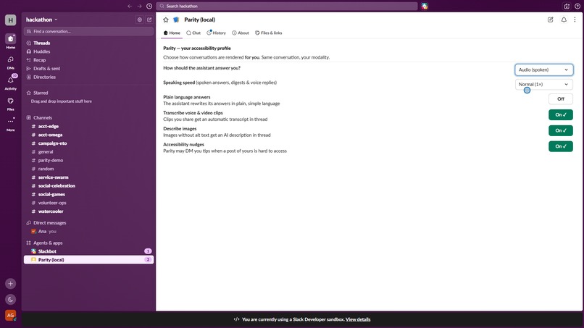Switch to the History tab
Image resolution: width=584 pixels, height=328 pixels.
217,33
